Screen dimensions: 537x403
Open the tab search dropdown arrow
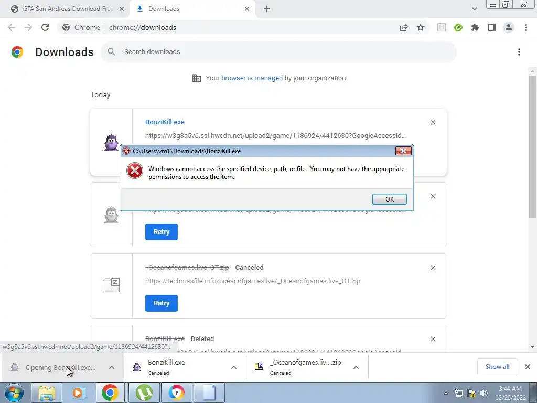pyautogui.click(x=474, y=9)
